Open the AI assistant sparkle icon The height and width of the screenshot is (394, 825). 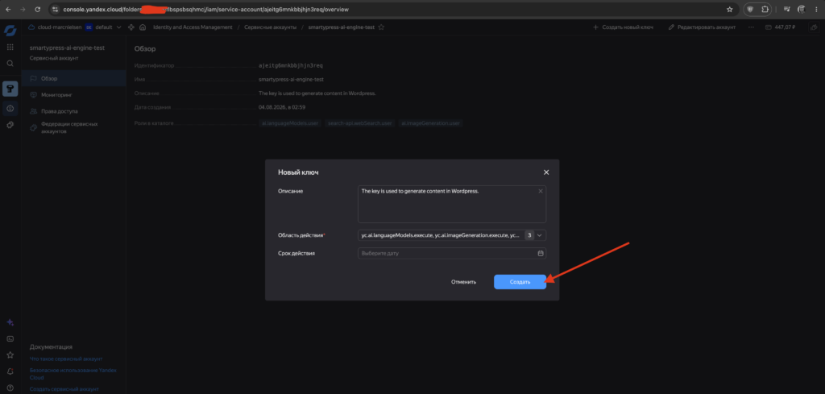coord(10,322)
